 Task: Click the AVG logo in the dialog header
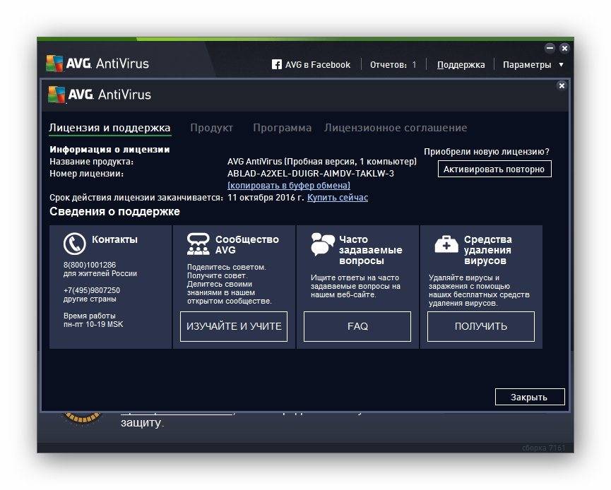pos(57,95)
